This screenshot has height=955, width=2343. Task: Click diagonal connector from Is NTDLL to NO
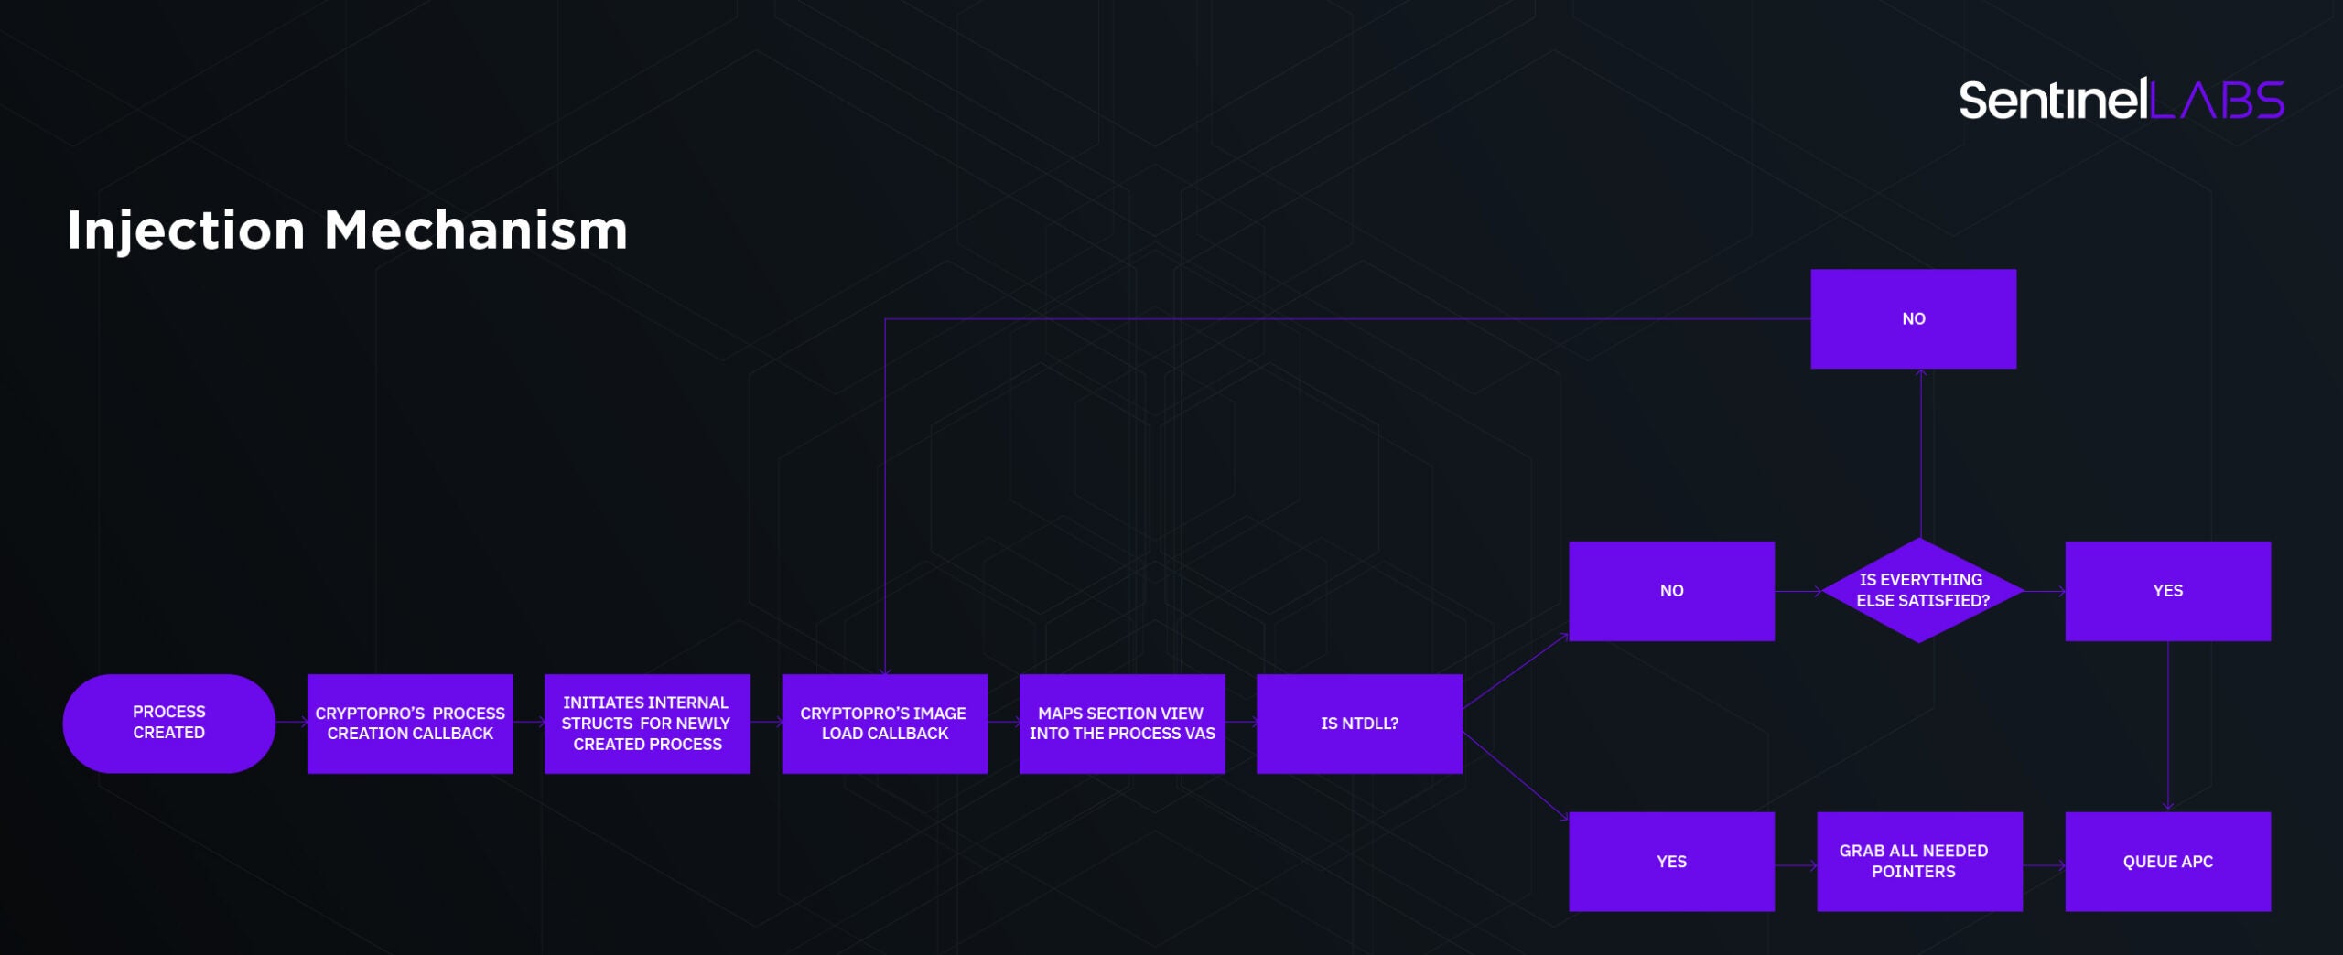(1515, 671)
